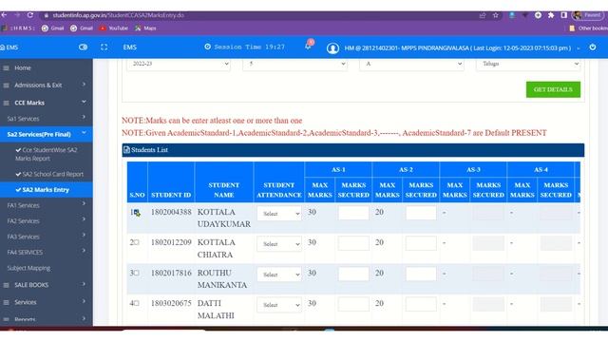The width and height of the screenshot is (608, 342).
Task: Open notifications bell icon
Action: click(x=308, y=47)
